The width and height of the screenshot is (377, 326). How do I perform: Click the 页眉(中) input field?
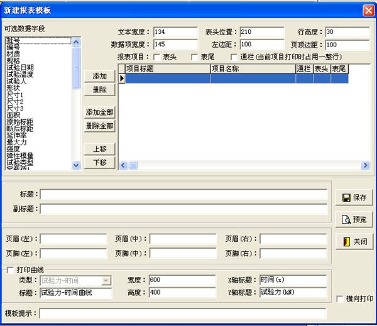183,239
